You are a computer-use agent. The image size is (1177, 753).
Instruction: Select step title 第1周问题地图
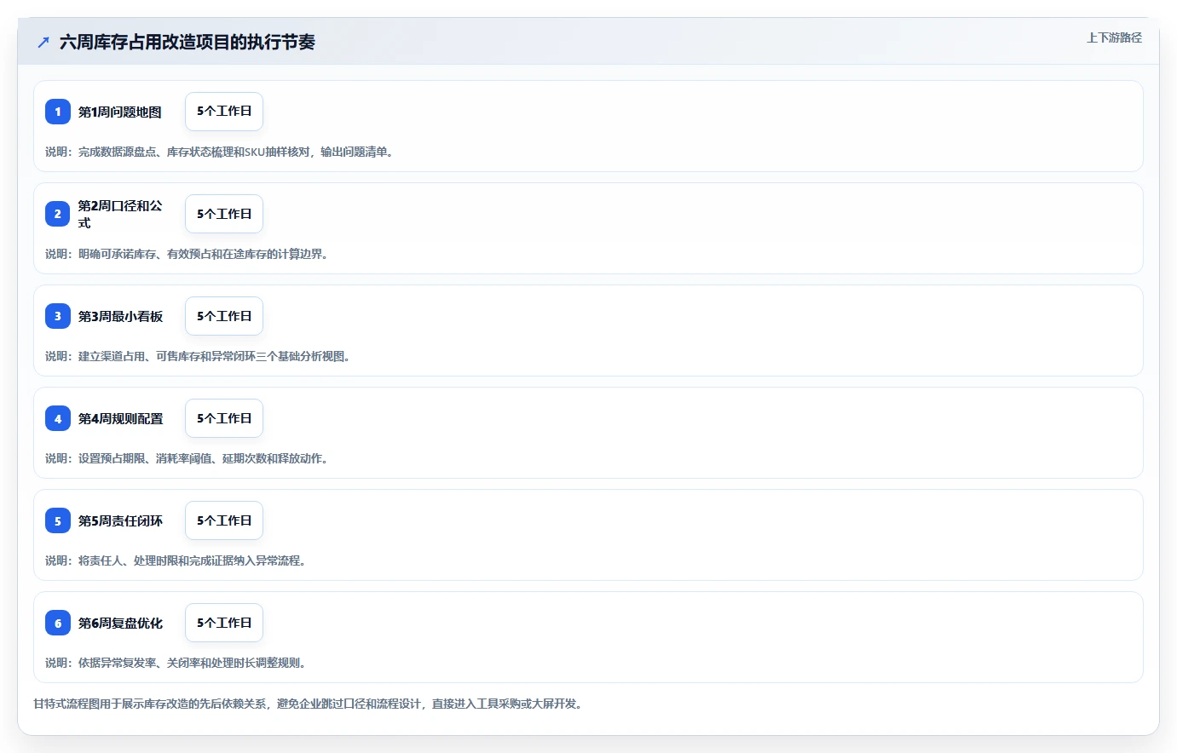[x=120, y=112]
